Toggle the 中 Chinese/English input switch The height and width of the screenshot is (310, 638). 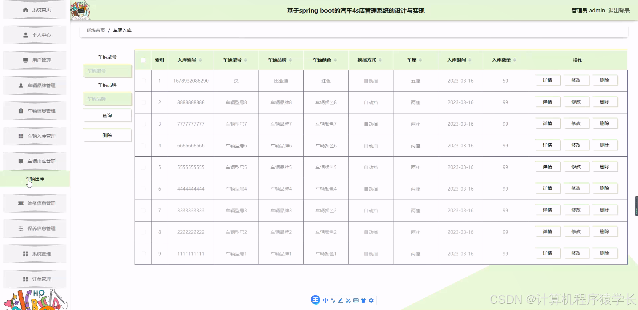(325, 300)
